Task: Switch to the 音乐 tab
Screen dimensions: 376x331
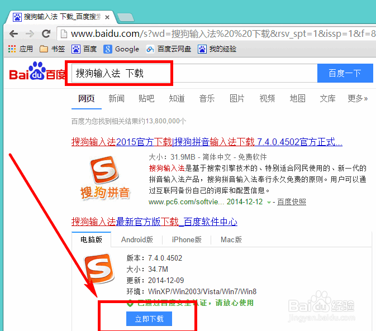Action: [207, 98]
